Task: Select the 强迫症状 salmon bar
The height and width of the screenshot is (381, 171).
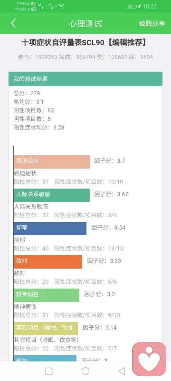Action: (x=52, y=162)
